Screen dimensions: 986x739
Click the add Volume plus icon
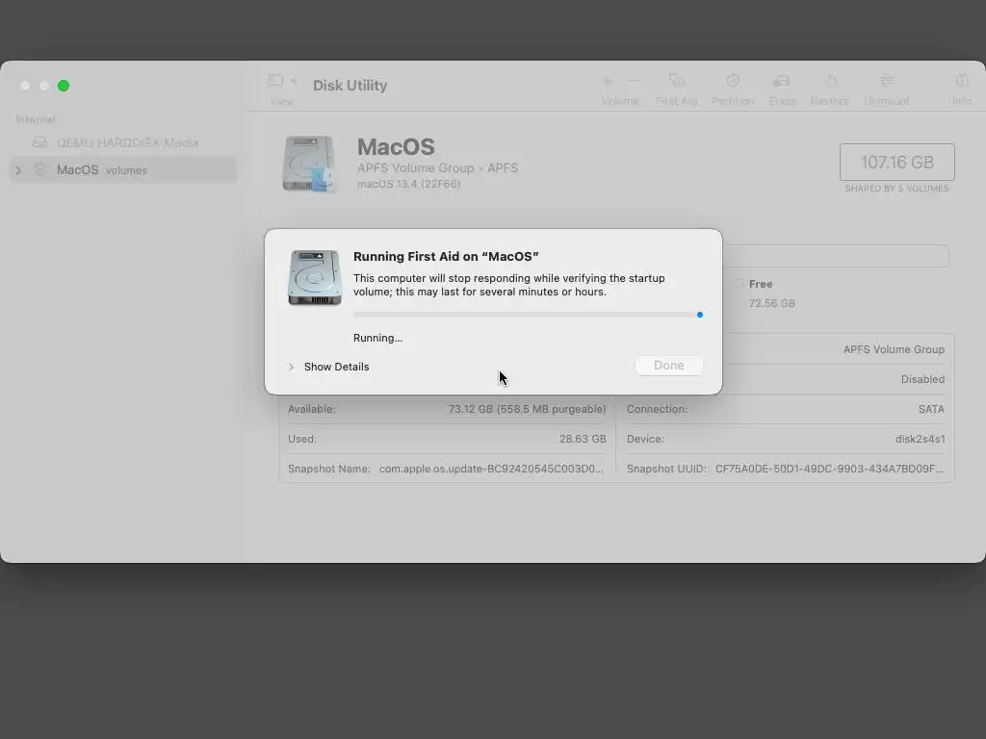609,81
